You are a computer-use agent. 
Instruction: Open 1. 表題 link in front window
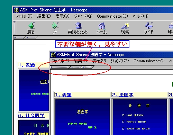(x=63, y=95)
